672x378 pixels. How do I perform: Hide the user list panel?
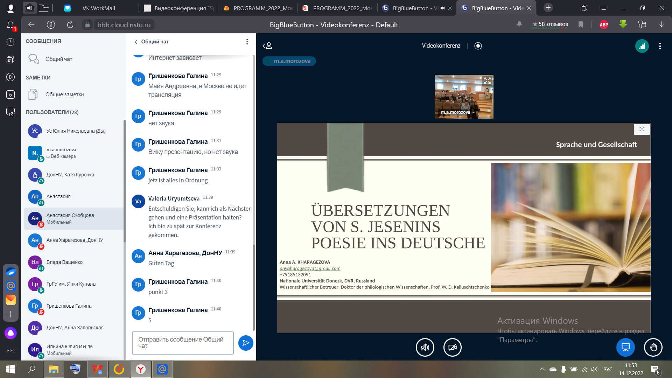tap(267, 45)
